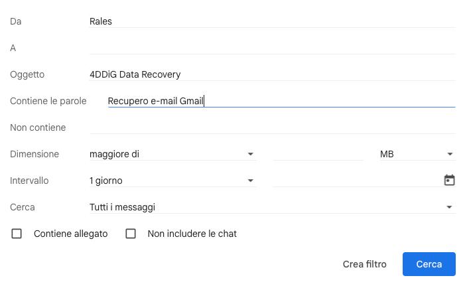Screen dimensions: 469x290
Task: Click Crea filtro
Action: tap(364, 264)
